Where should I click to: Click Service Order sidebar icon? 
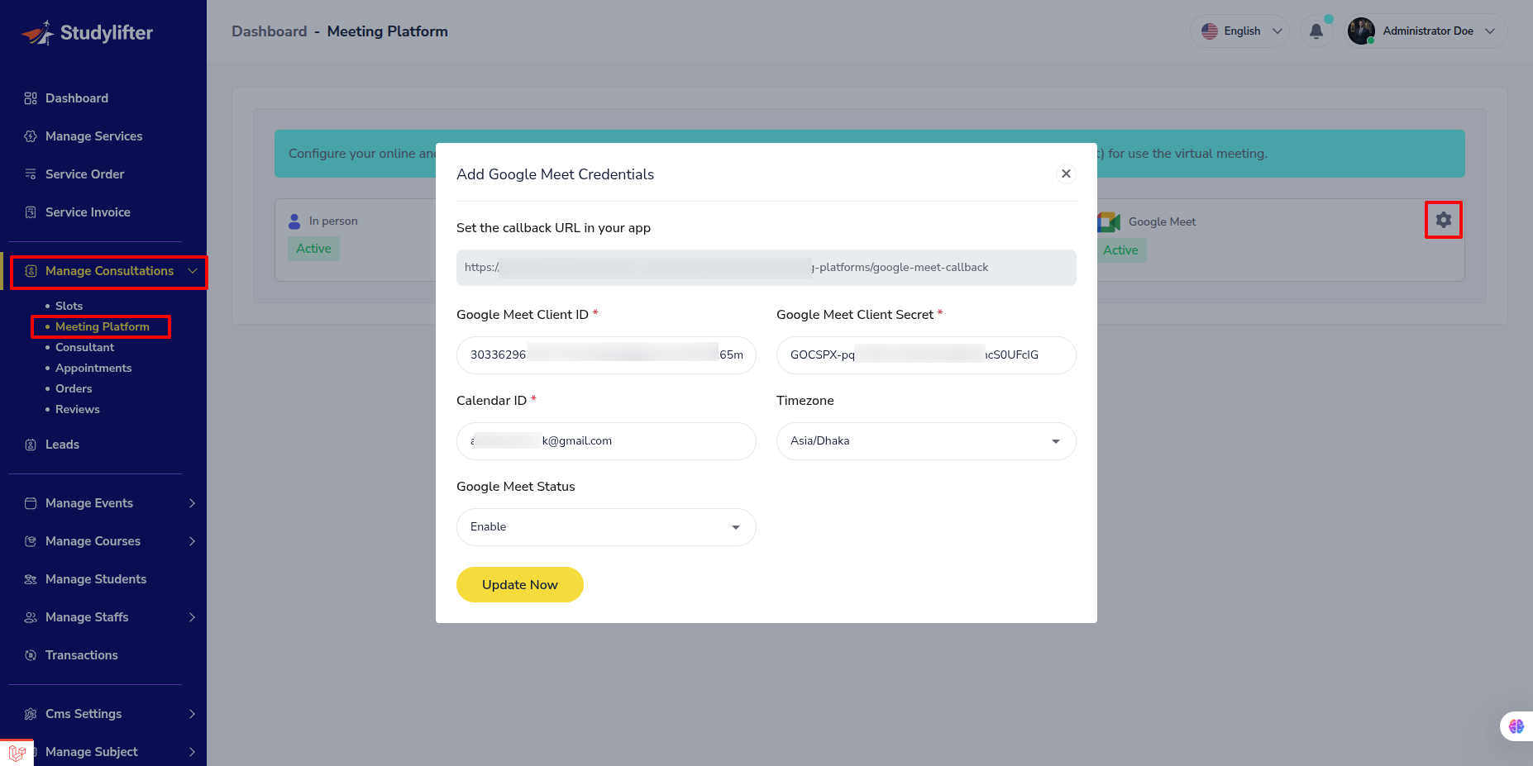(x=31, y=174)
